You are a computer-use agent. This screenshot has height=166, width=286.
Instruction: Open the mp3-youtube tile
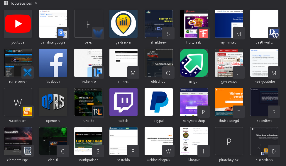point(264,63)
